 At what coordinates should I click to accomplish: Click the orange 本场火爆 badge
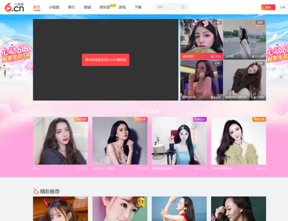pos(259,119)
